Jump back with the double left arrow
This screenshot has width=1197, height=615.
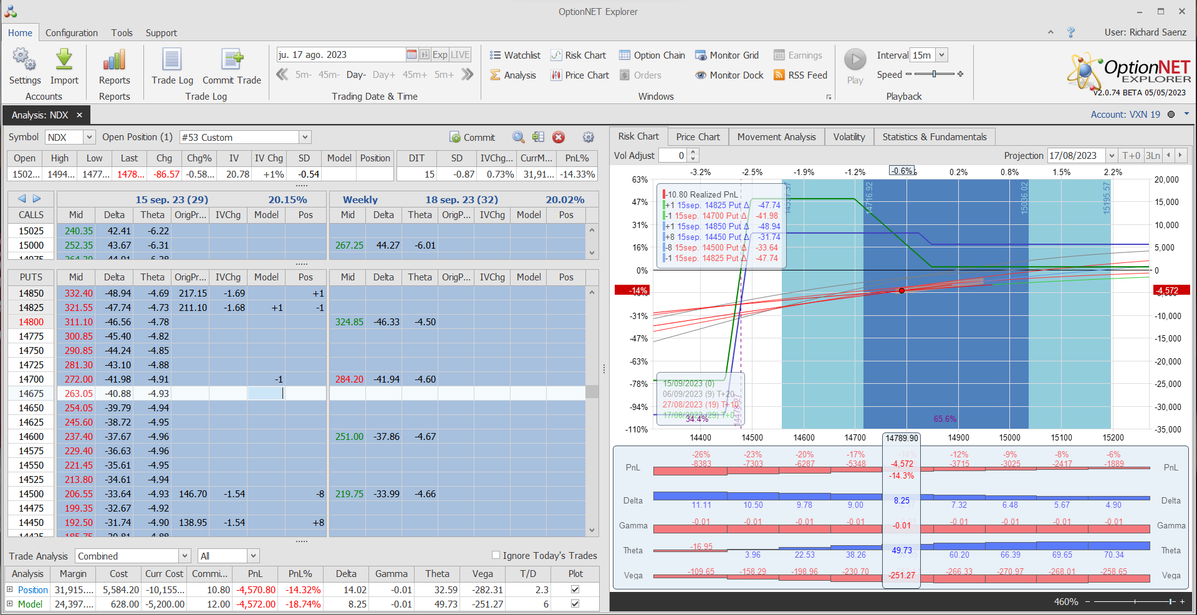click(282, 75)
